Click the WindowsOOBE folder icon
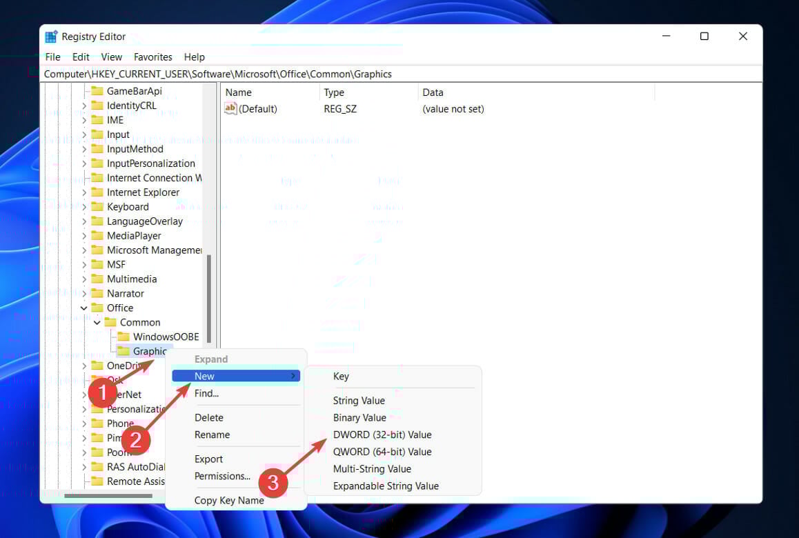Image resolution: width=799 pixels, height=538 pixels. click(124, 337)
